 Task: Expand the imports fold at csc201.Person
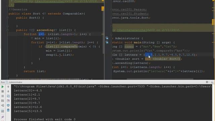click(x=112, y=9)
